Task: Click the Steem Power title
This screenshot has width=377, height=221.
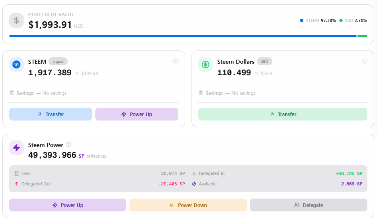Action: tap(46, 145)
